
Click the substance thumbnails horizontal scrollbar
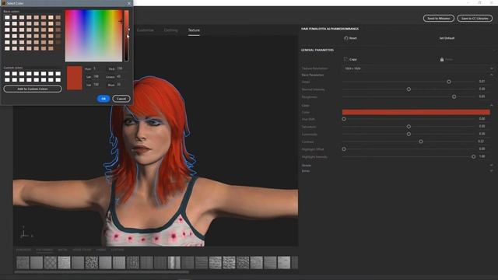tap(102, 272)
